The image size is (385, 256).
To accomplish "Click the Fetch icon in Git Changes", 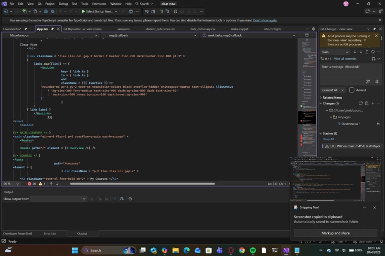I will pyautogui.click(x=355, y=51).
